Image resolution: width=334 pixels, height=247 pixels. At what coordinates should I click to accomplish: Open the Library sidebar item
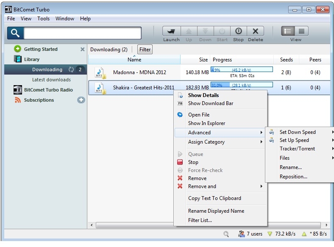pos(31,59)
